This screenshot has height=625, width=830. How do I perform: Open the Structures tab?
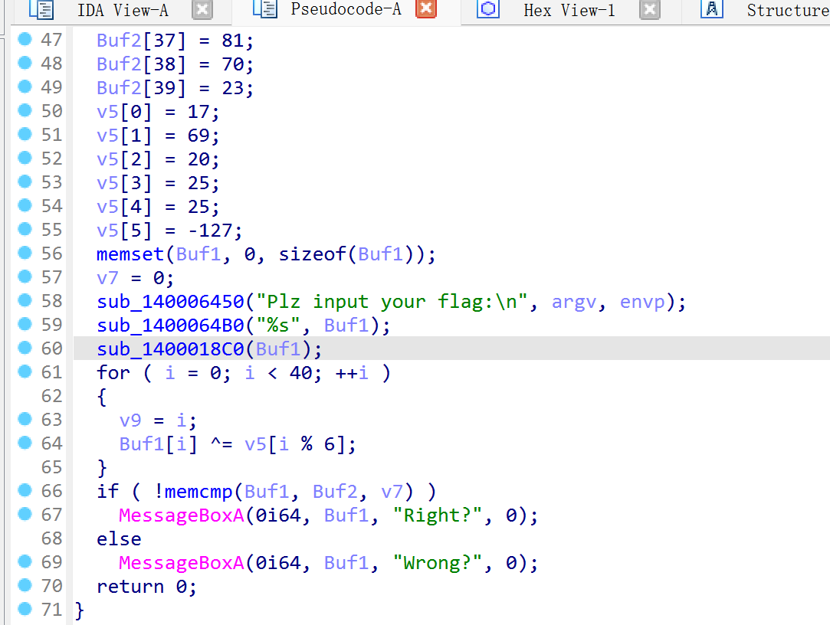pos(788,10)
